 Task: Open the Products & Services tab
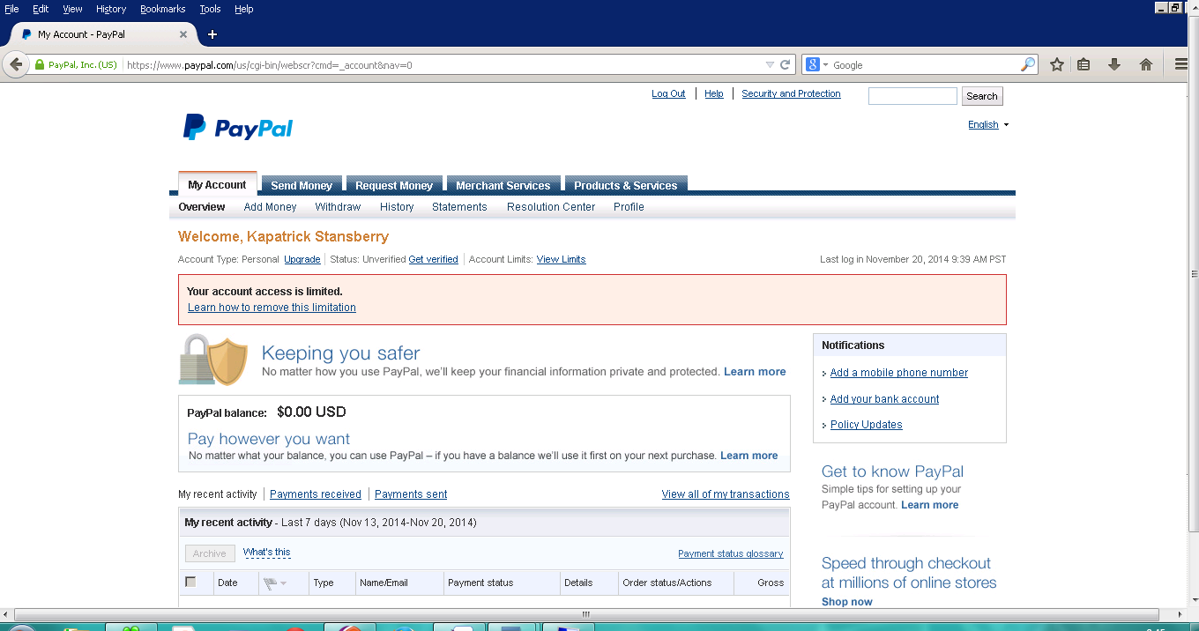626,185
